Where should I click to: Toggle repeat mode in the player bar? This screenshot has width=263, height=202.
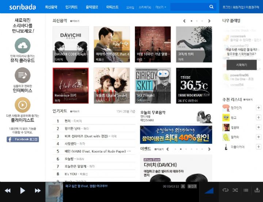coord(225,190)
